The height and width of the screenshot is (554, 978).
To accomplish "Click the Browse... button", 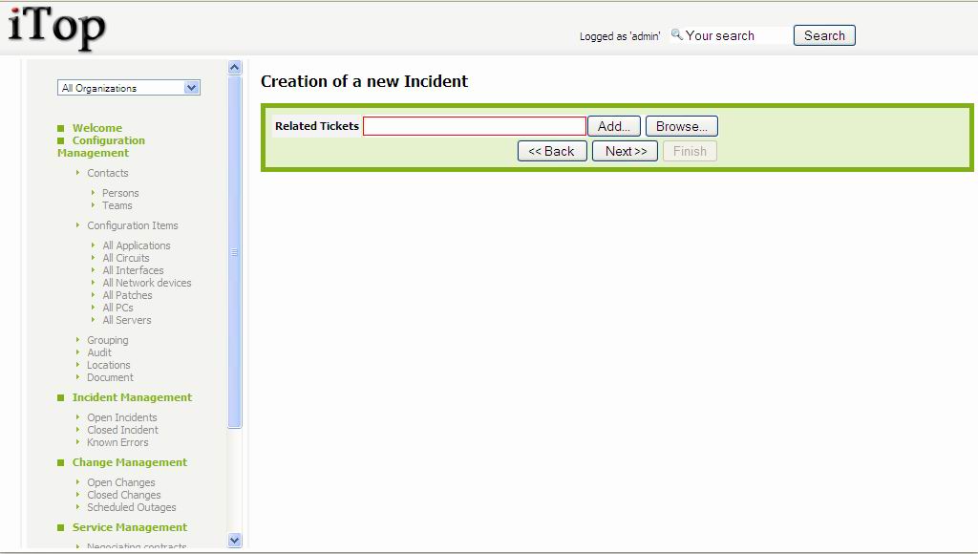I will [x=682, y=126].
